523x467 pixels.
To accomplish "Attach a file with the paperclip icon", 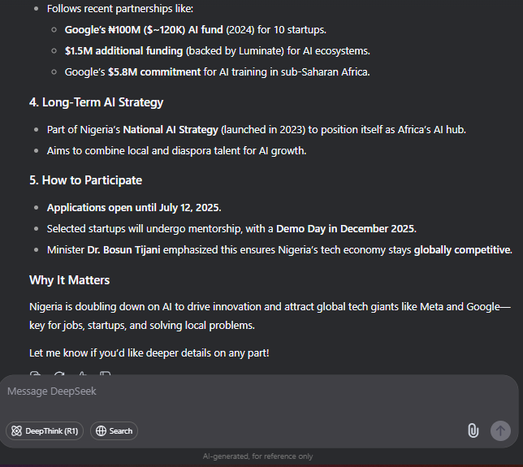I will 473,430.
